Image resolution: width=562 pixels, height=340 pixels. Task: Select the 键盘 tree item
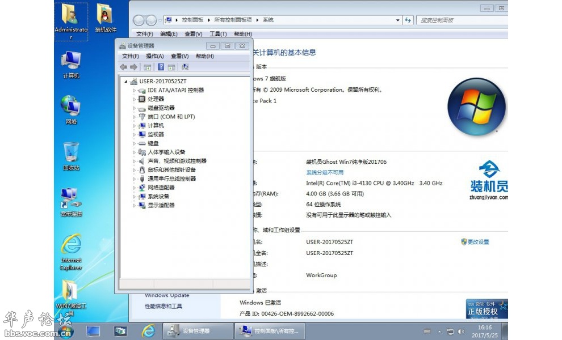(153, 143)
